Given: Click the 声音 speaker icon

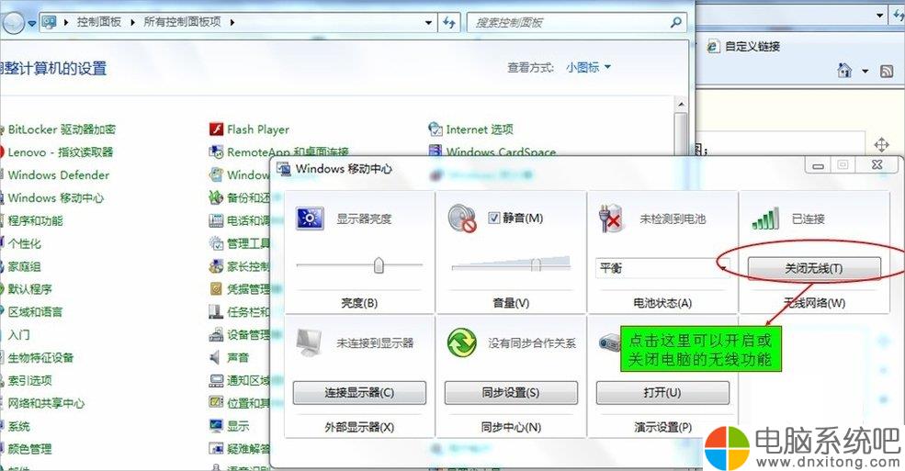Looking at the screenshot, I should pyautogui.click(x=216, y=357).
